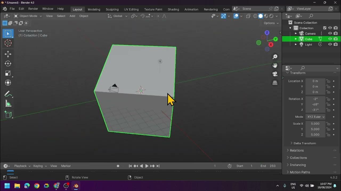Screen dimensions: 341x191
Task: Open the Object Mode dropdown
Action: pyautogui.click(x=28, y=16)
